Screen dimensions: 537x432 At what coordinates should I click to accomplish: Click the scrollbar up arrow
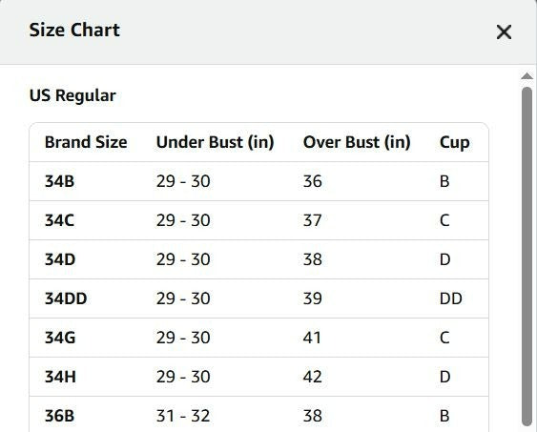click(x=527, y=76)
